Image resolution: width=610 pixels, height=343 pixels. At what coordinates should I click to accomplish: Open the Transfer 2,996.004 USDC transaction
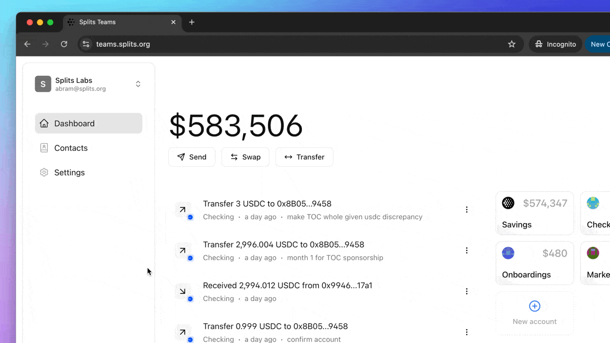tap(284, 244)
